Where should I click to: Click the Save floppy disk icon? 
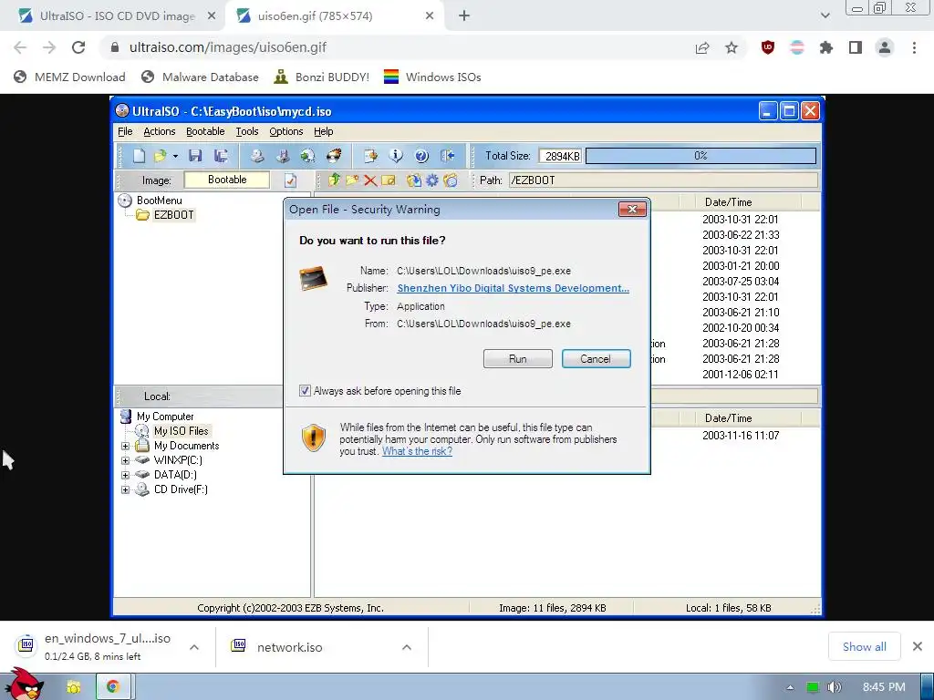195,156
